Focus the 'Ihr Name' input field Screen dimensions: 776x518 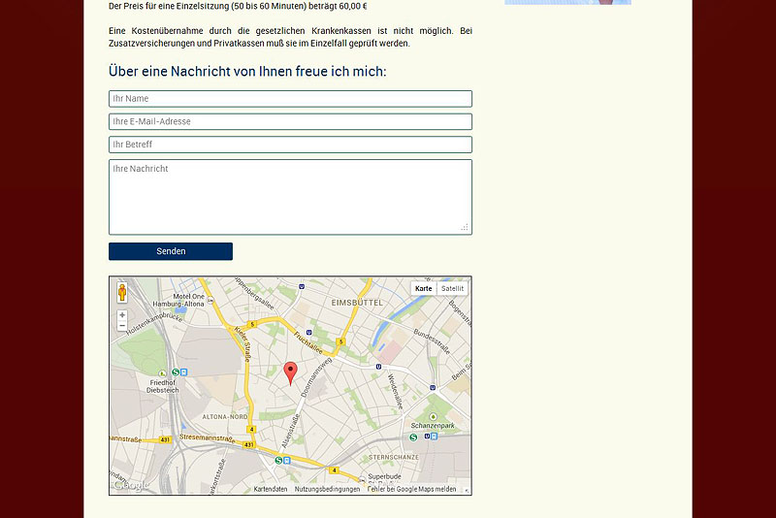(290, 99)
